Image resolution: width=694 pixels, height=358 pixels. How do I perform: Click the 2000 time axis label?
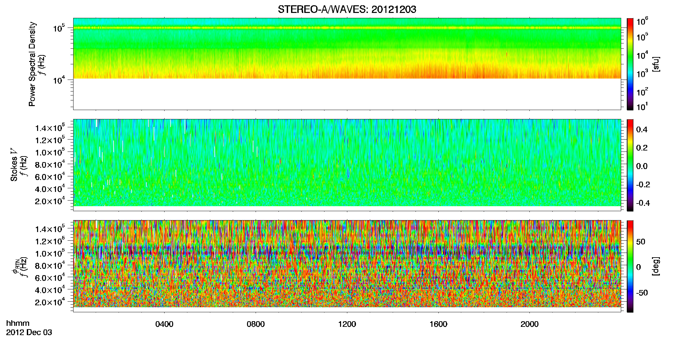click(529, 324)
